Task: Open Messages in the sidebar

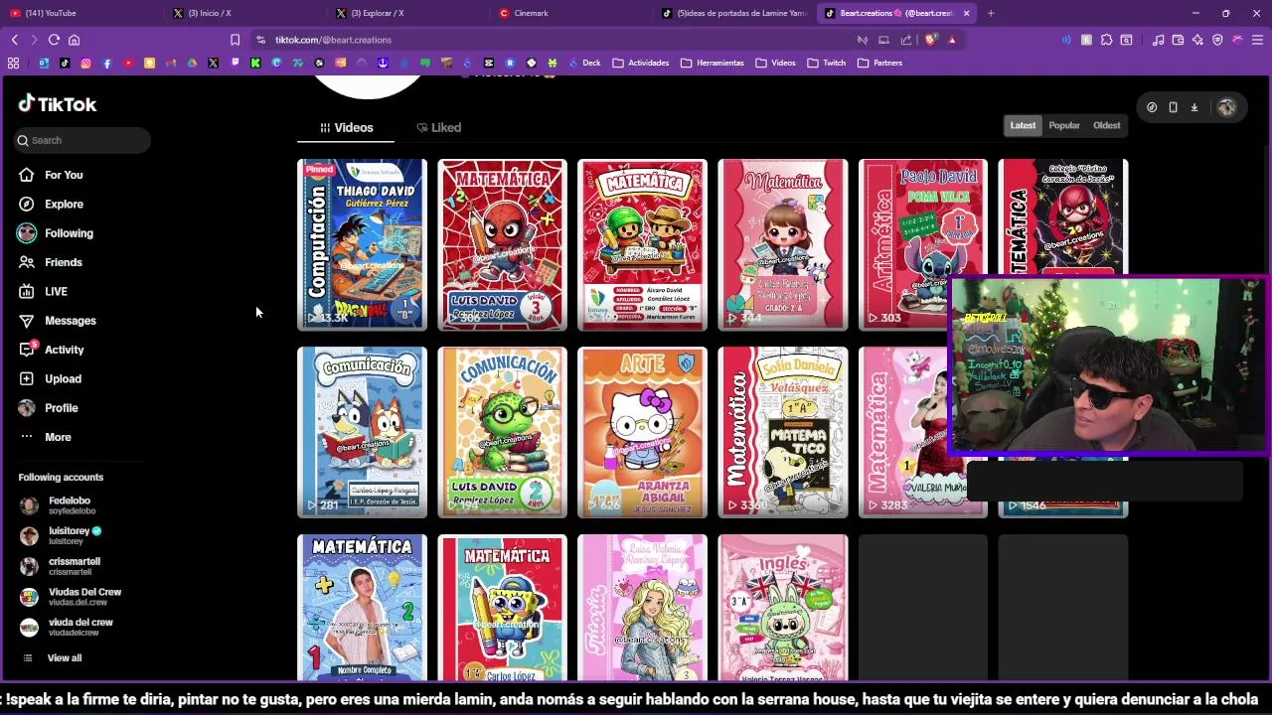Action: click(x=57, y=321)
